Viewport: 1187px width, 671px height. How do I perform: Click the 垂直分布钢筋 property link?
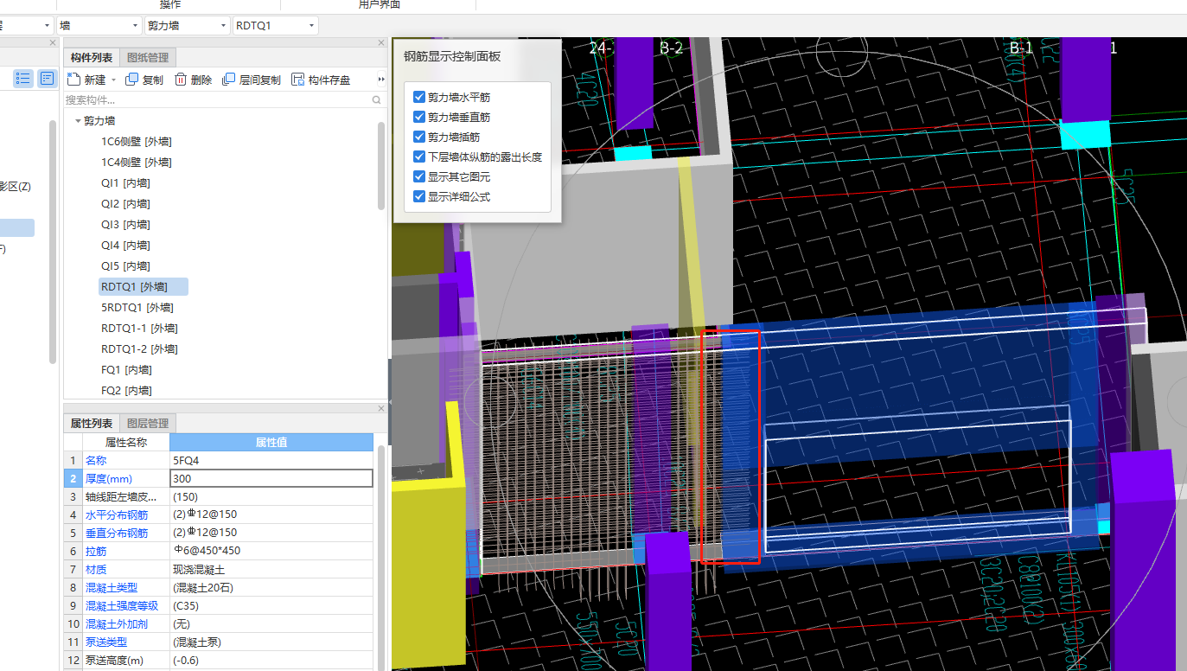pos(117,533)
